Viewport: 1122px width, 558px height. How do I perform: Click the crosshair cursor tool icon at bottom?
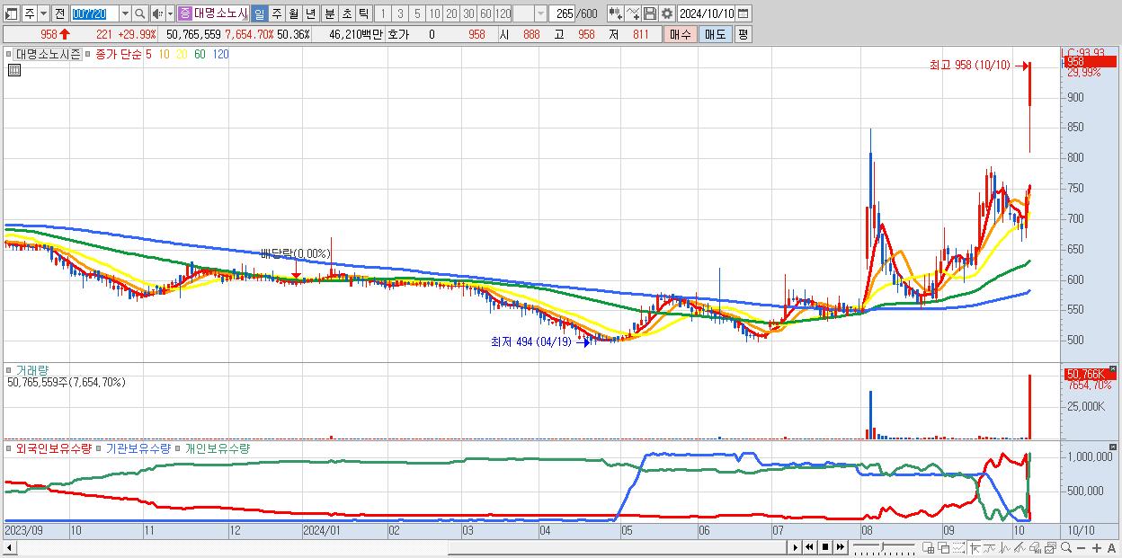pyautogui.click(x=975, y=548)
